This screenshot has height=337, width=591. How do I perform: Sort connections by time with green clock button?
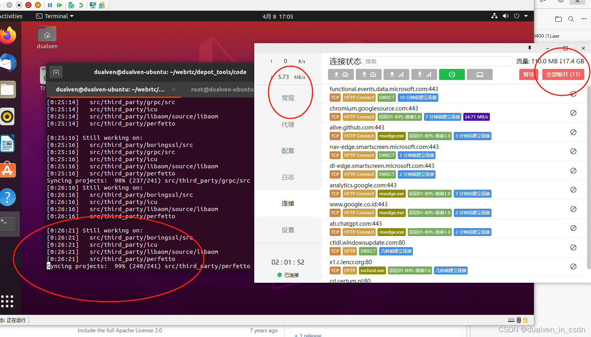(x=452, y=74)
